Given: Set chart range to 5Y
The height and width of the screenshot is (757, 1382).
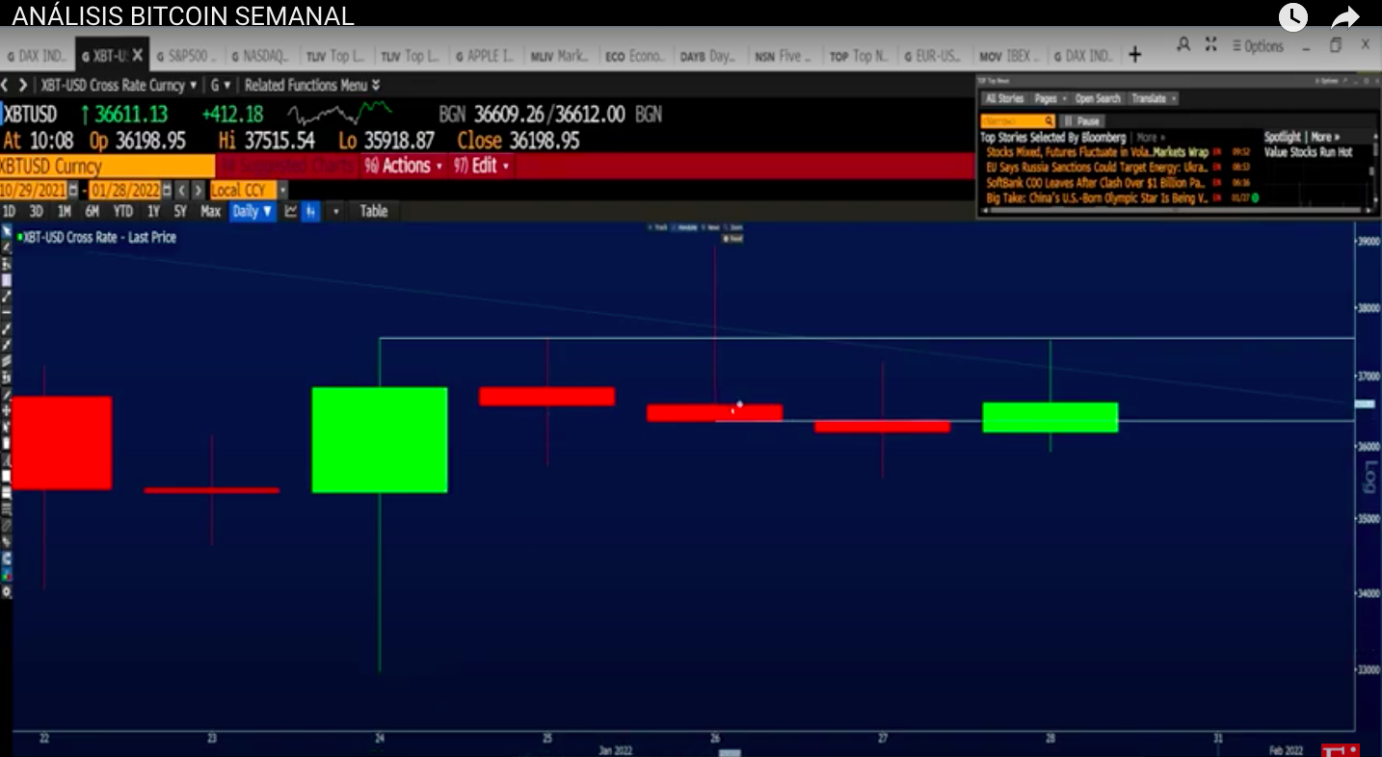Looking at the screenshot, I should [180, 211].
